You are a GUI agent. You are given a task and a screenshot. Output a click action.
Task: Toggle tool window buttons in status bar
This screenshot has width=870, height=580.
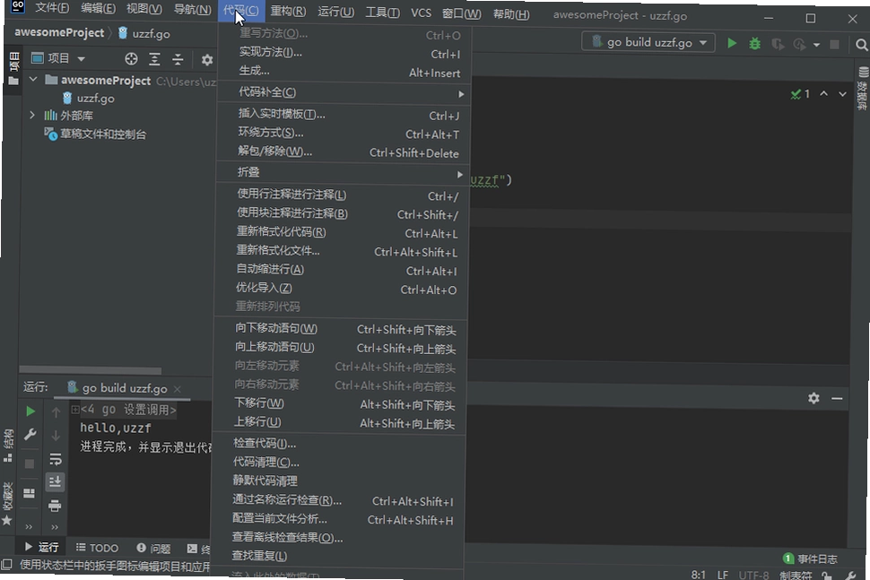click(6, 565)
